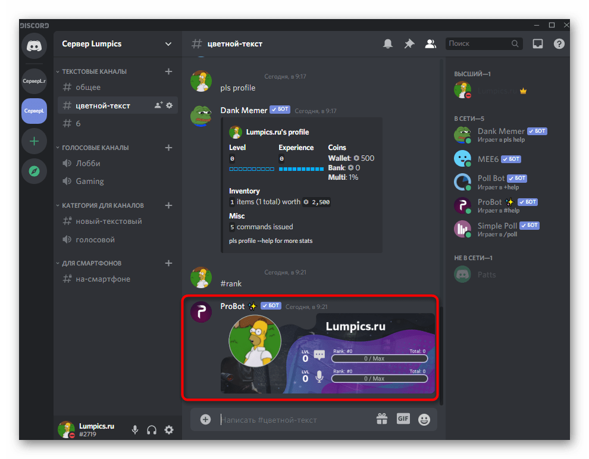The height and width of the screenshot is (459, 589).
Task: Click Lumpics.ru's profile embed title
Action: pos(277,132)
